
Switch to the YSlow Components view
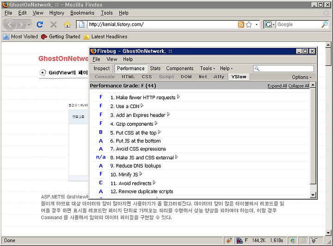click(x=179, y=69)
